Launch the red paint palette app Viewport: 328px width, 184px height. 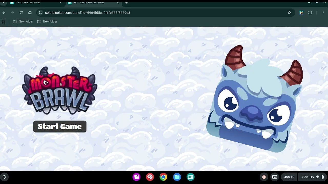coord(150,177)
